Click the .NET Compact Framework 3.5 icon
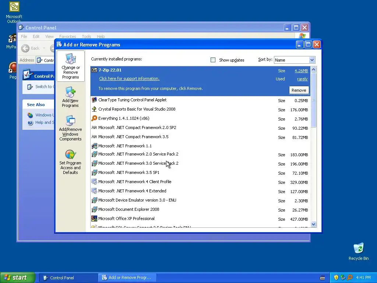The height and width of the screenshot is (283, 377). coord(94,137)
